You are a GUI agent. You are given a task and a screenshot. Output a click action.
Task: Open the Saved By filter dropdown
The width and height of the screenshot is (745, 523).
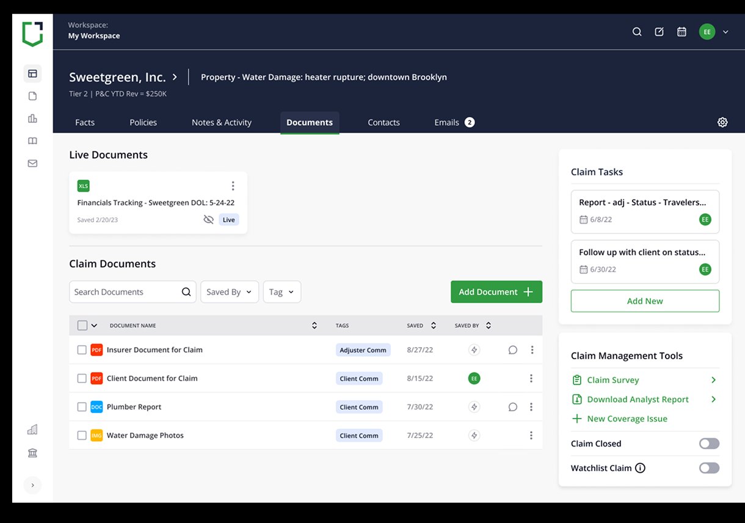point(230,292)
